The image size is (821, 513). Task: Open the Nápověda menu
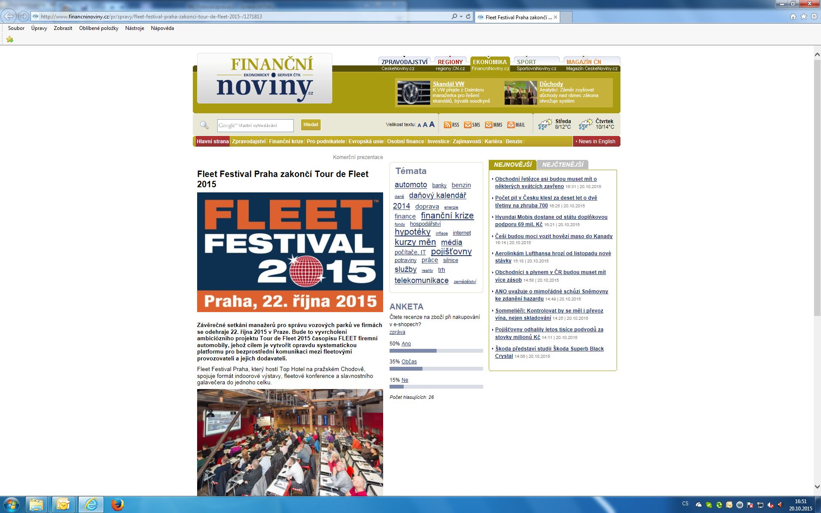pyautogui.click(x=162, y=28)
